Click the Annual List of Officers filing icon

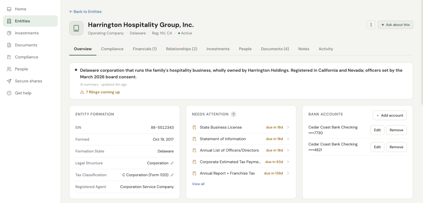[194, 150]
